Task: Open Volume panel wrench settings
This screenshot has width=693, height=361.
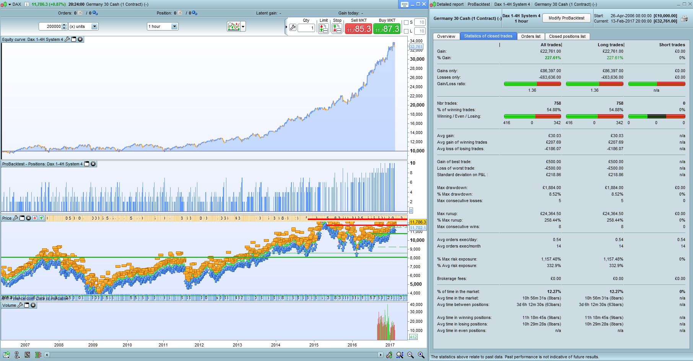Action: pyautogui.click(x=20, y=305)
